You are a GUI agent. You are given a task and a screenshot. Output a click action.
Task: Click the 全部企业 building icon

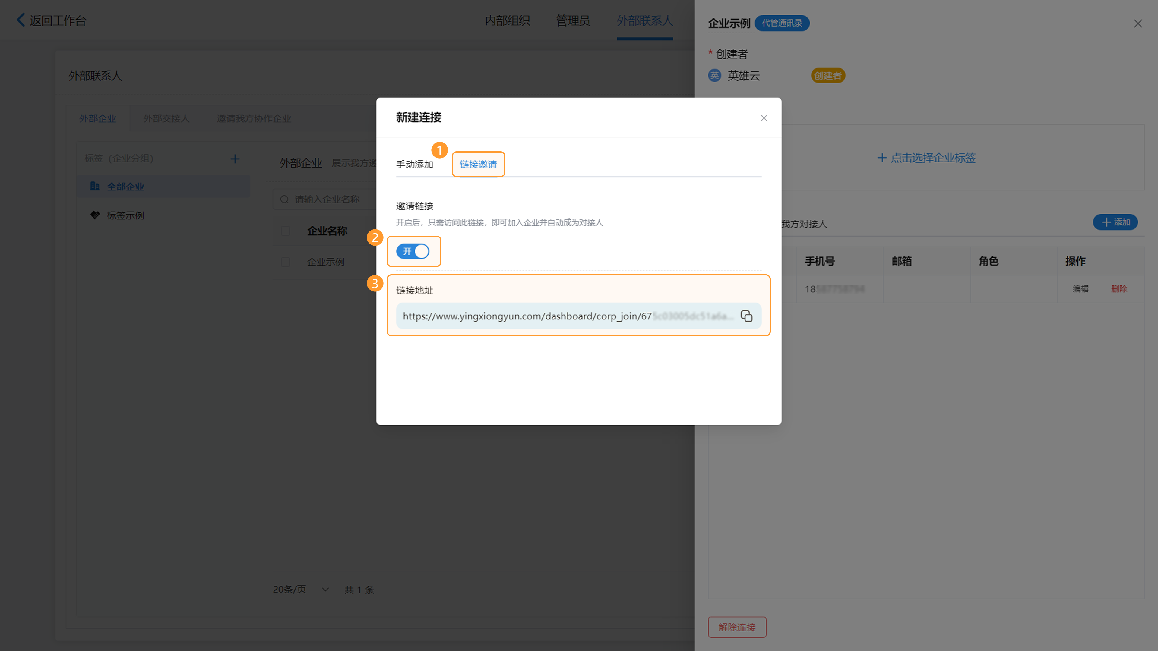coord(94,186)
